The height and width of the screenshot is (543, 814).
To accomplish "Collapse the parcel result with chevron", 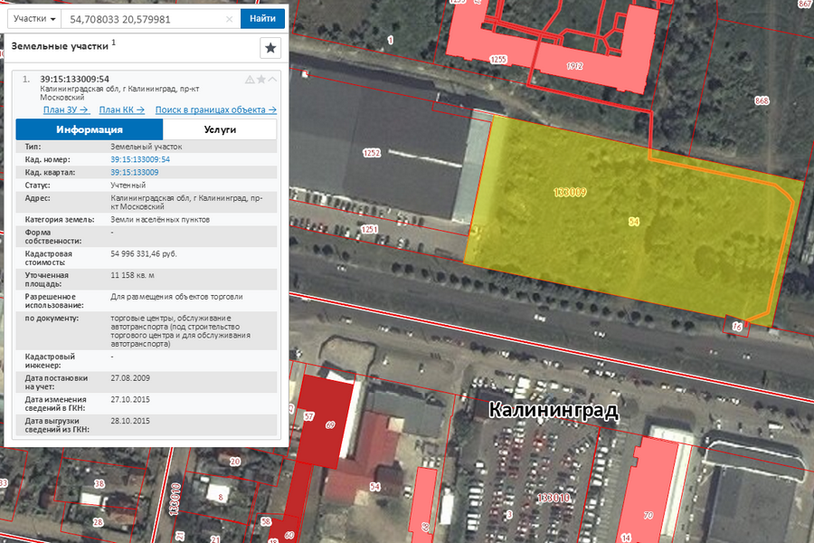I will (272, 80).
